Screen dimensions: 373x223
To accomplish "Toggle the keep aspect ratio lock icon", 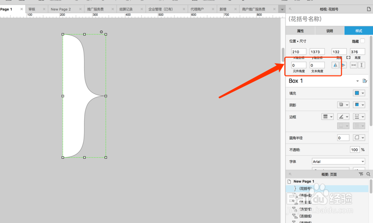I will (348, 58).
